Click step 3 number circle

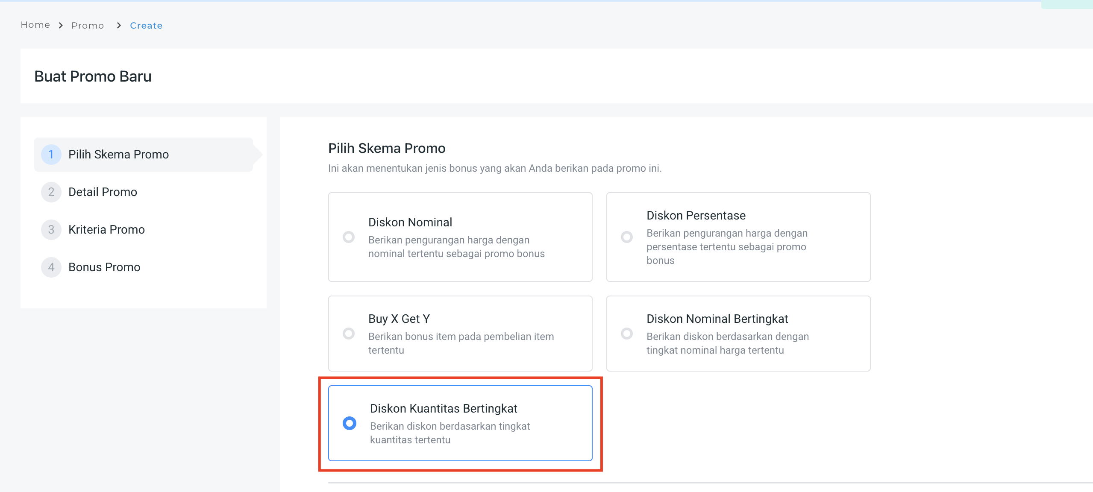(x=51, y=230)
